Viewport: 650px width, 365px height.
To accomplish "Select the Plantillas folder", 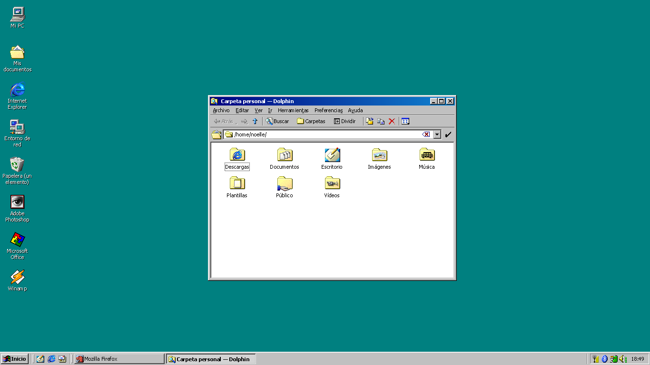I will 237,187.
